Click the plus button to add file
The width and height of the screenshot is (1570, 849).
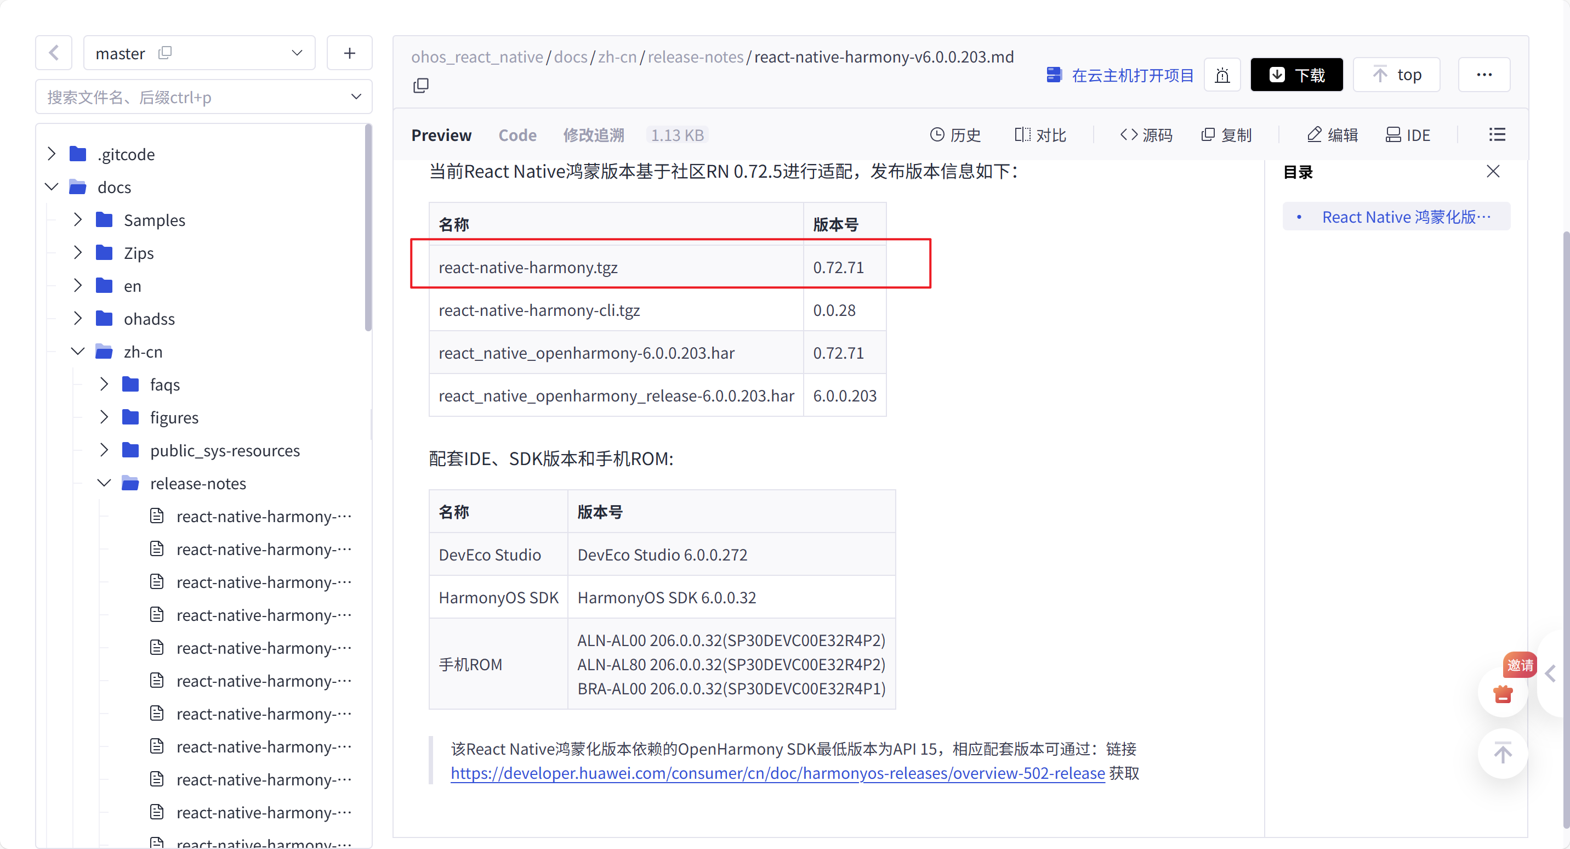[x=349, y=53]
